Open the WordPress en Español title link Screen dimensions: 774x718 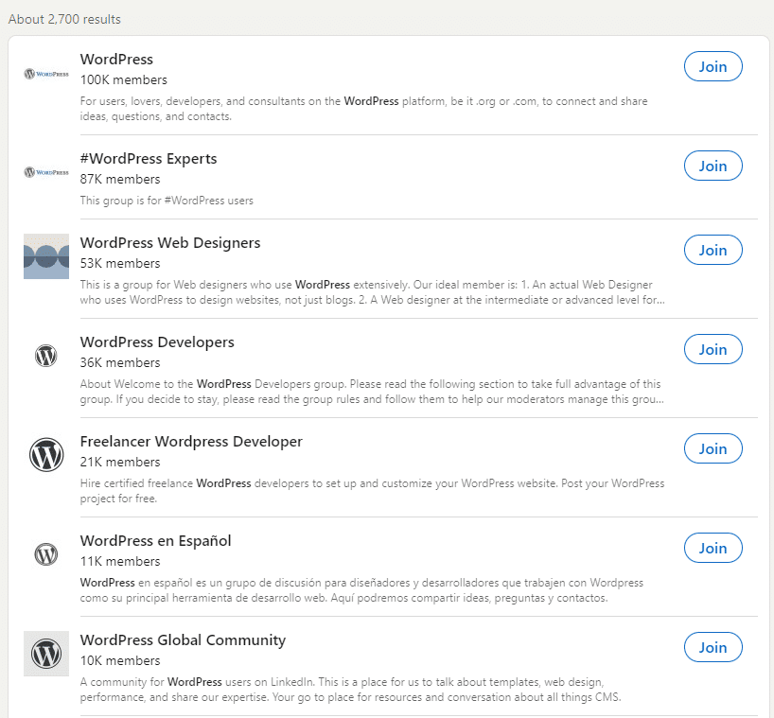pyautogui.click(x=155, y=540)
